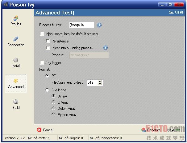Click the Generate button label

pyautogui.click(x=154, y=130)
